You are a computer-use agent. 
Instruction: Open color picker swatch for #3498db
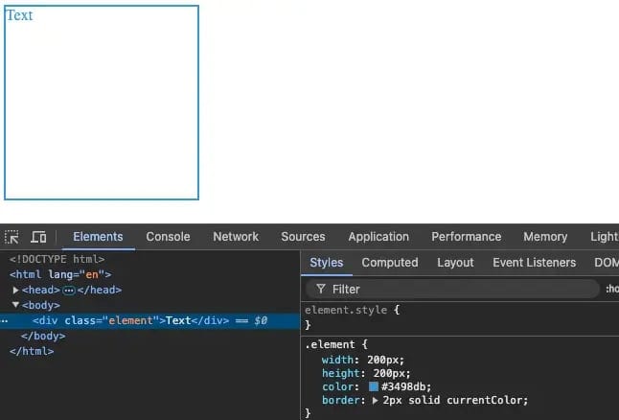(374, 386)
